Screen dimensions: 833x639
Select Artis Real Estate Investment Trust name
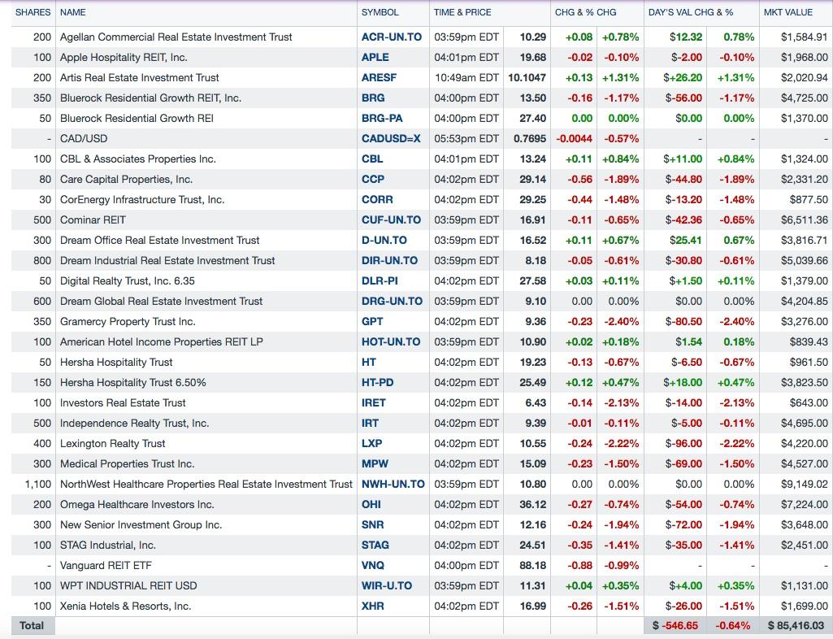(x=139, y=77)
